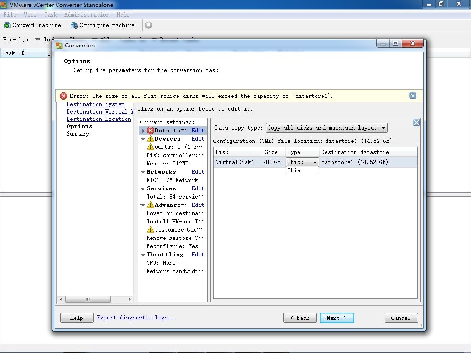
Task: Click Export diagnostic logs link
Action: click(136, 318)
